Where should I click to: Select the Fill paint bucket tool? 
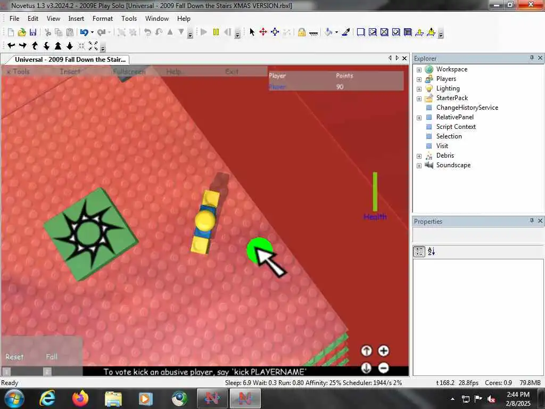coord(328,32)
